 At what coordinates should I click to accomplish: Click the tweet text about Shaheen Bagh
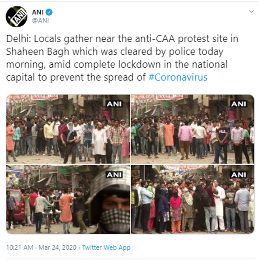(122, 58)
